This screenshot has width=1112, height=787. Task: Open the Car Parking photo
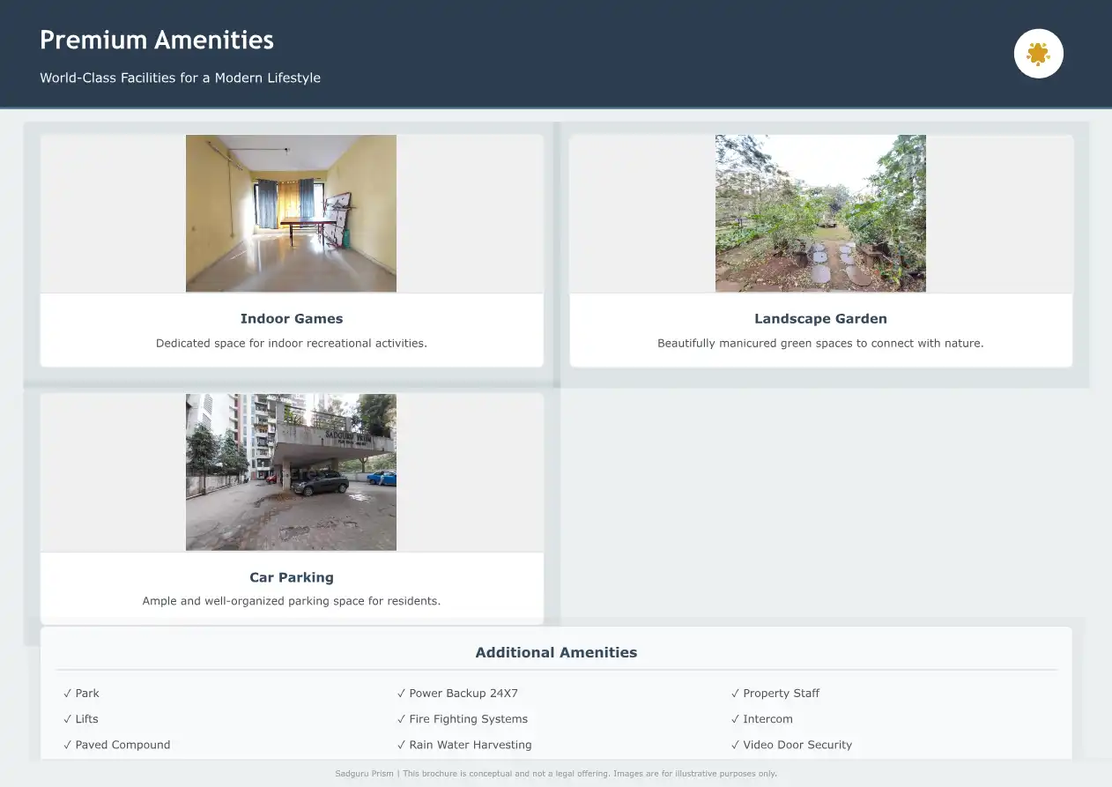[x=291, y=472]
